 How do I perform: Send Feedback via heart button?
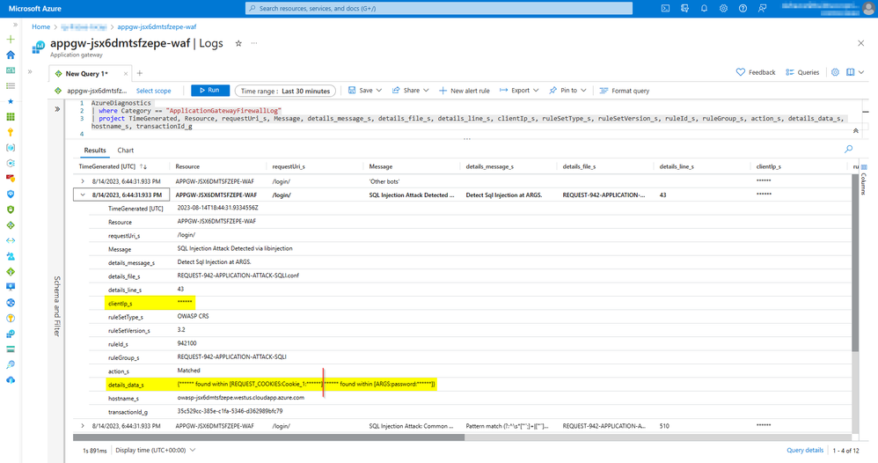click(756, 72)
